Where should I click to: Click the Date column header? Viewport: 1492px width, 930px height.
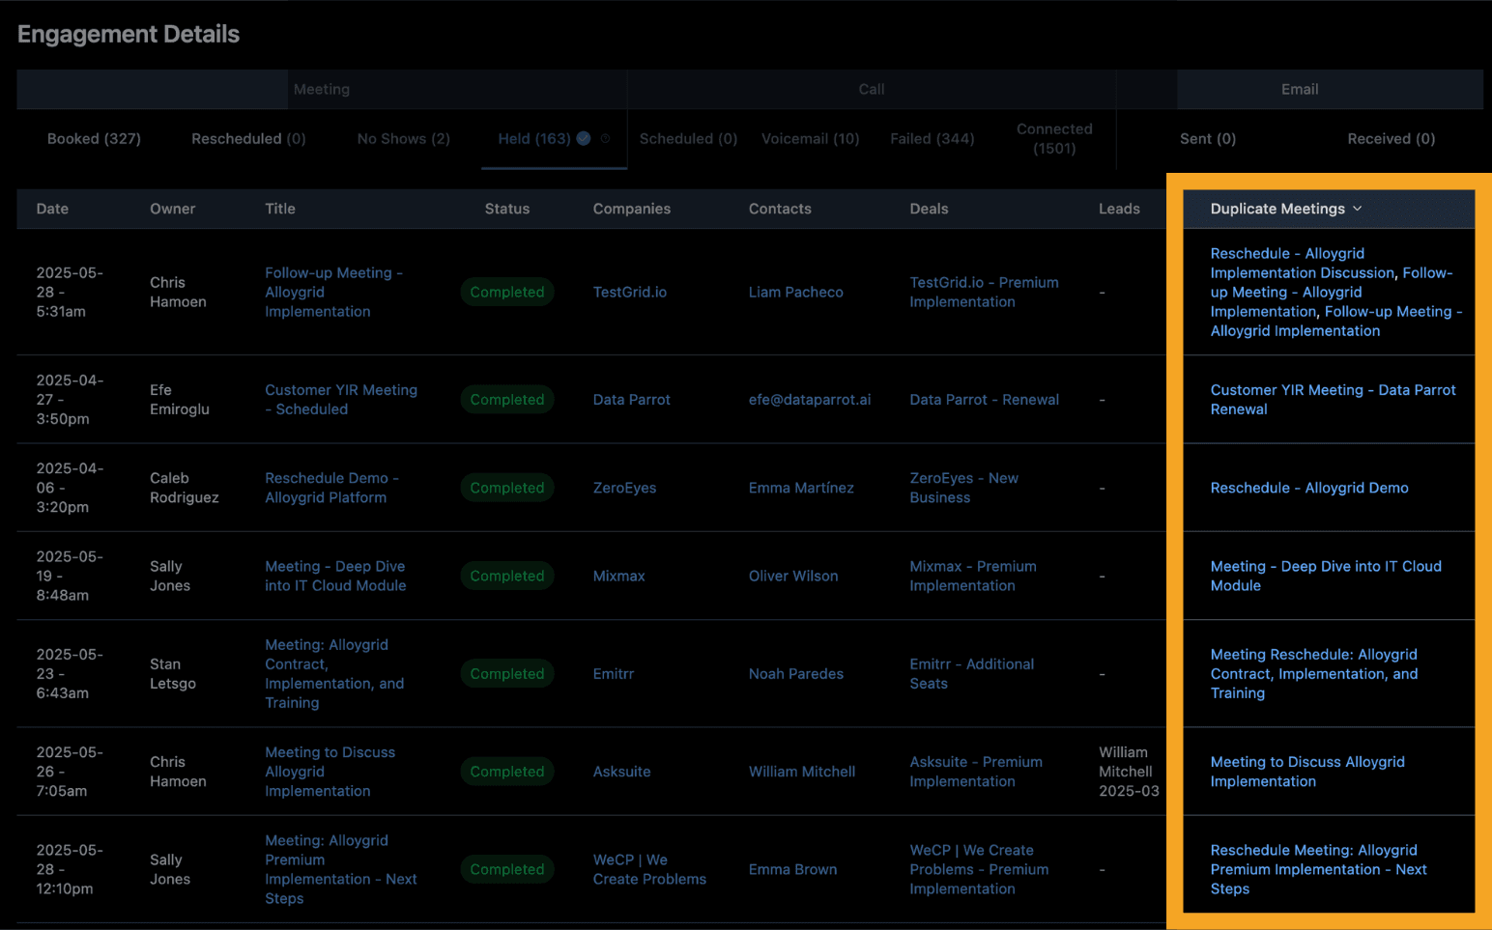52,209
